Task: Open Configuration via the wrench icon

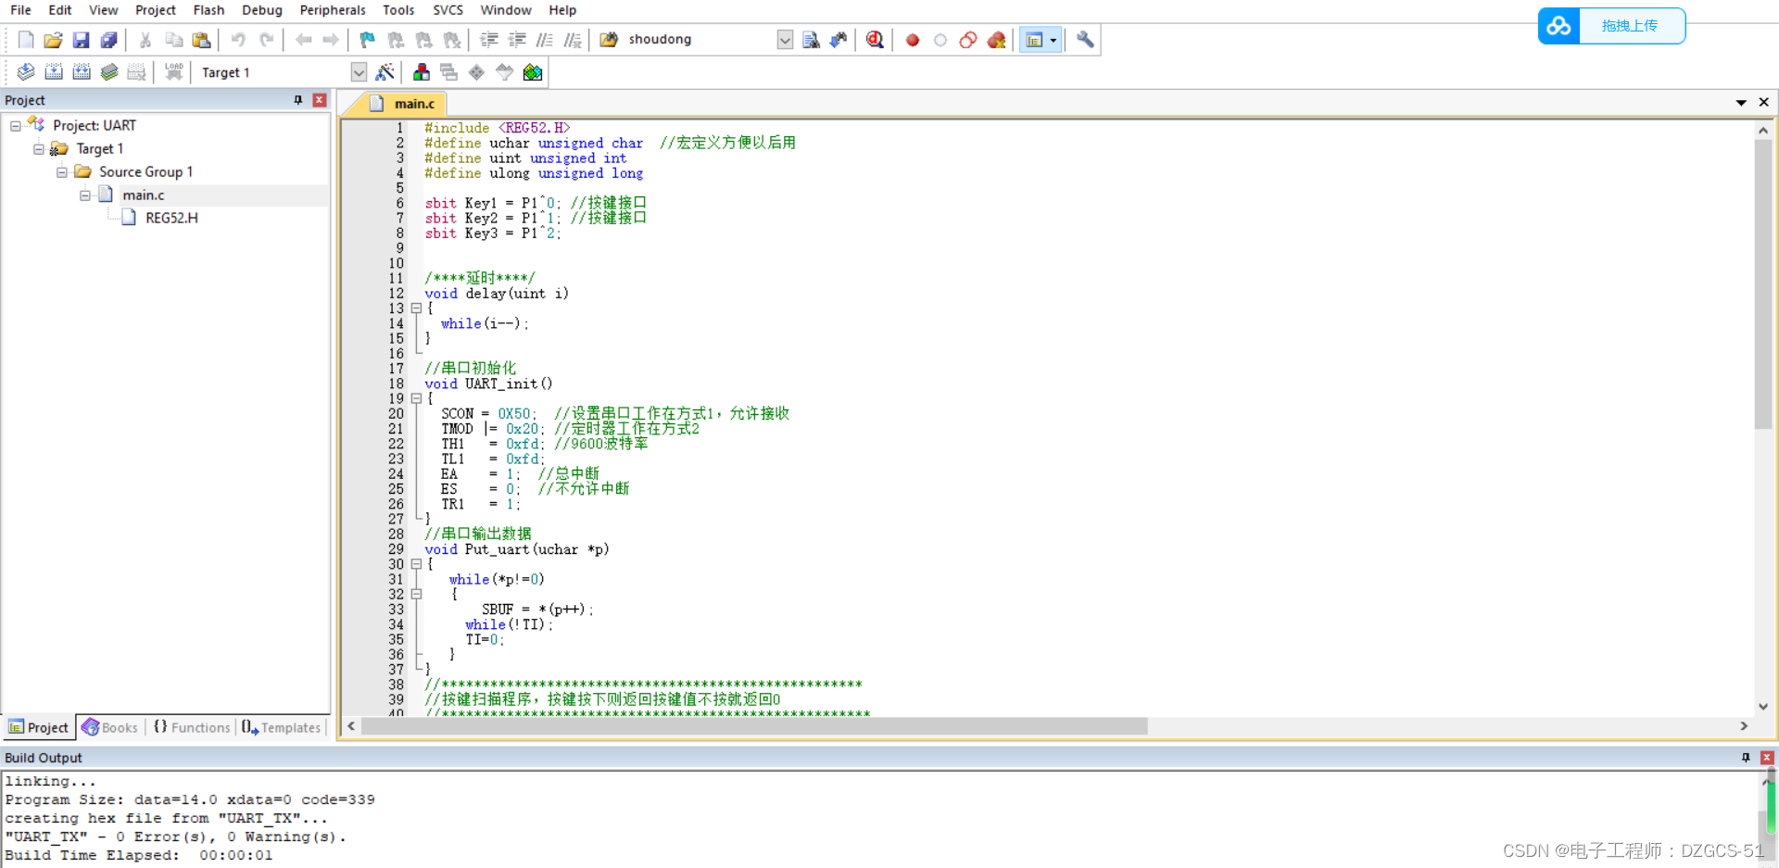Action: click(x=1085, y=40)
